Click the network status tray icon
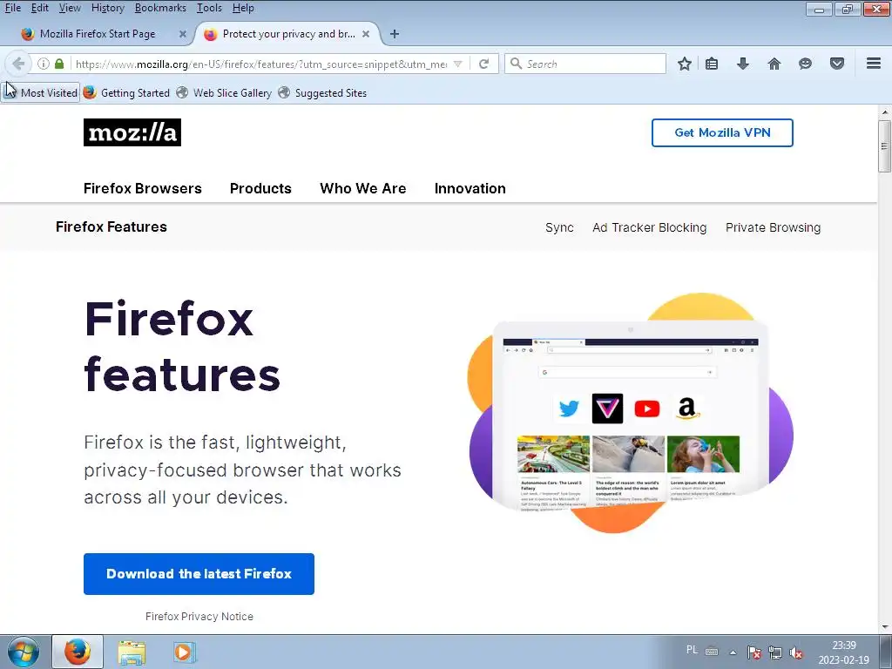892x669 pixels. click(774, 652)
